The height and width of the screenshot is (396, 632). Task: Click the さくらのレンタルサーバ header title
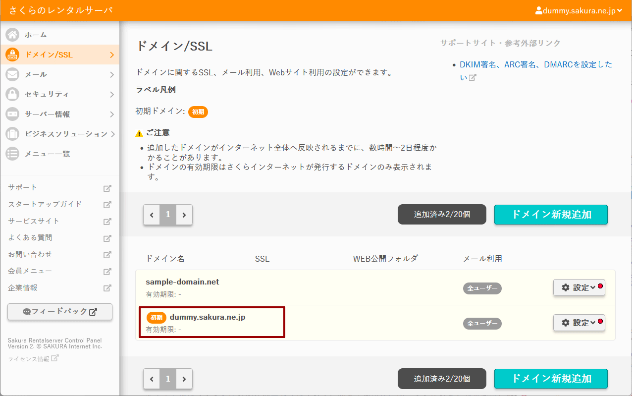(x=61, y=10)
